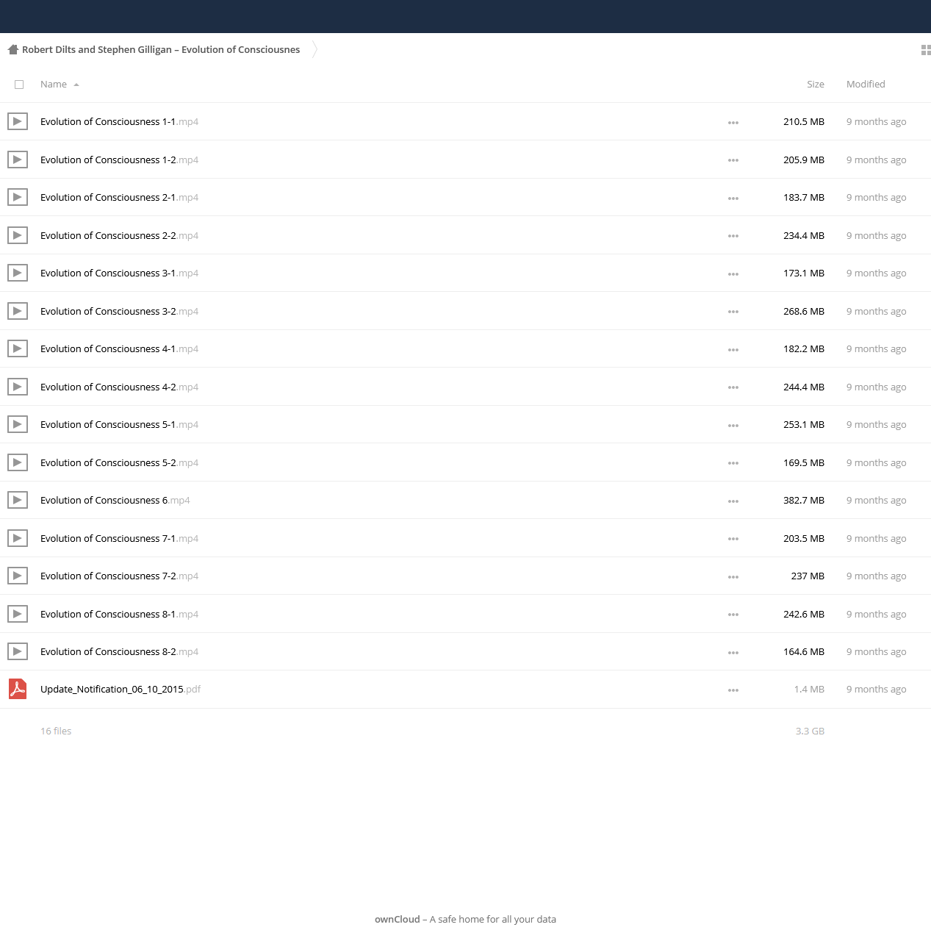931x941 pixels.
Task: Open more actions for Consciousness 2-1
Action: click(x=733, y=198)
